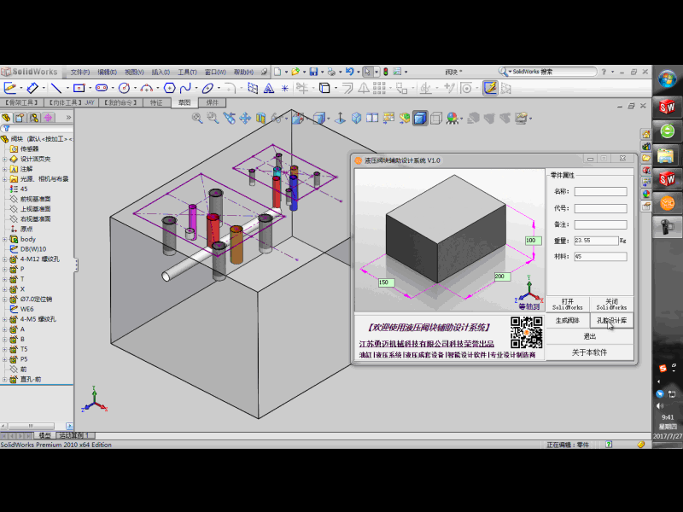Switch to the 运动算例 1 bottom tab
Image resolution: width=683 pixels, height=512 pixels.
pos(74,435)
